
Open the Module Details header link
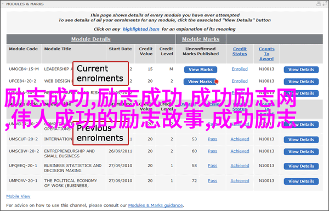pos(90,39)
